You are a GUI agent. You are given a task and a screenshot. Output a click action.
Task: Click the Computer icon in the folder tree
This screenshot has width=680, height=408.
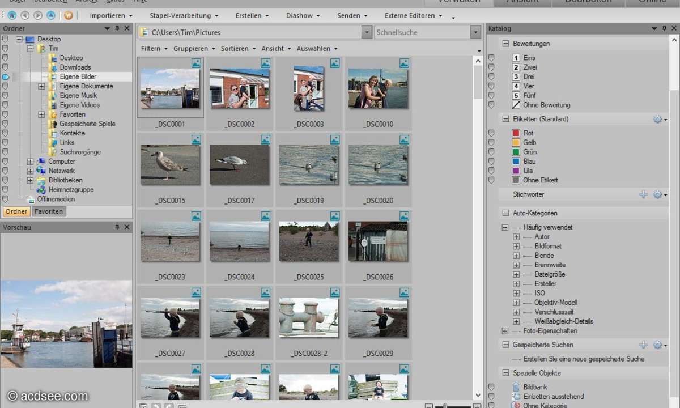[x=41, y=161]
